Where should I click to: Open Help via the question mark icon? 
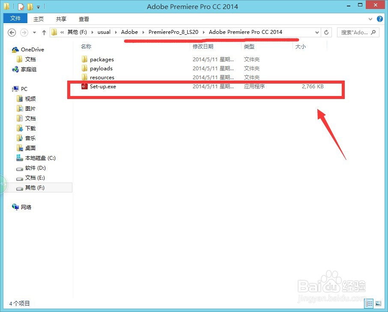pos(380,19)
